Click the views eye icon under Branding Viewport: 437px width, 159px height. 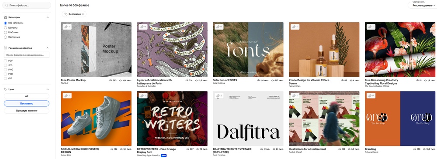424,149
